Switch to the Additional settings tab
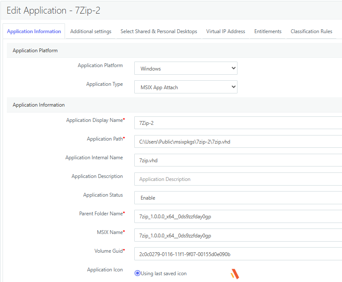The height and width of the screenshot is (282, 342). pyautogui.click(x=90, y=31)
